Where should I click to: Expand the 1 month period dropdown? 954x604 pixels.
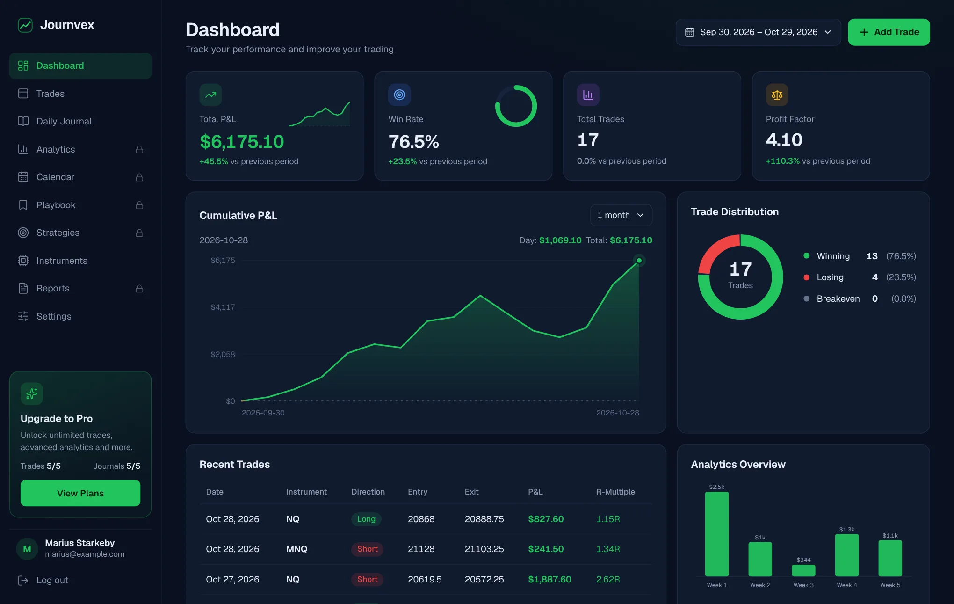(621, 215)
